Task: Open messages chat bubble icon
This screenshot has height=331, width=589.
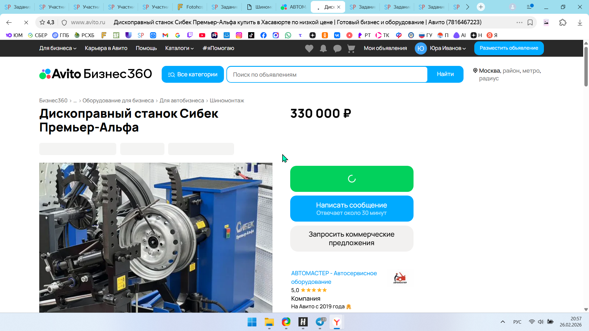Action: click(337, 48)
